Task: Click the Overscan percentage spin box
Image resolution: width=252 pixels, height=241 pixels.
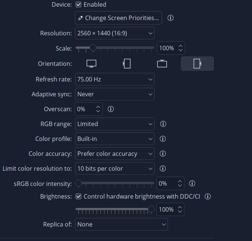Action: pos(85,109)
